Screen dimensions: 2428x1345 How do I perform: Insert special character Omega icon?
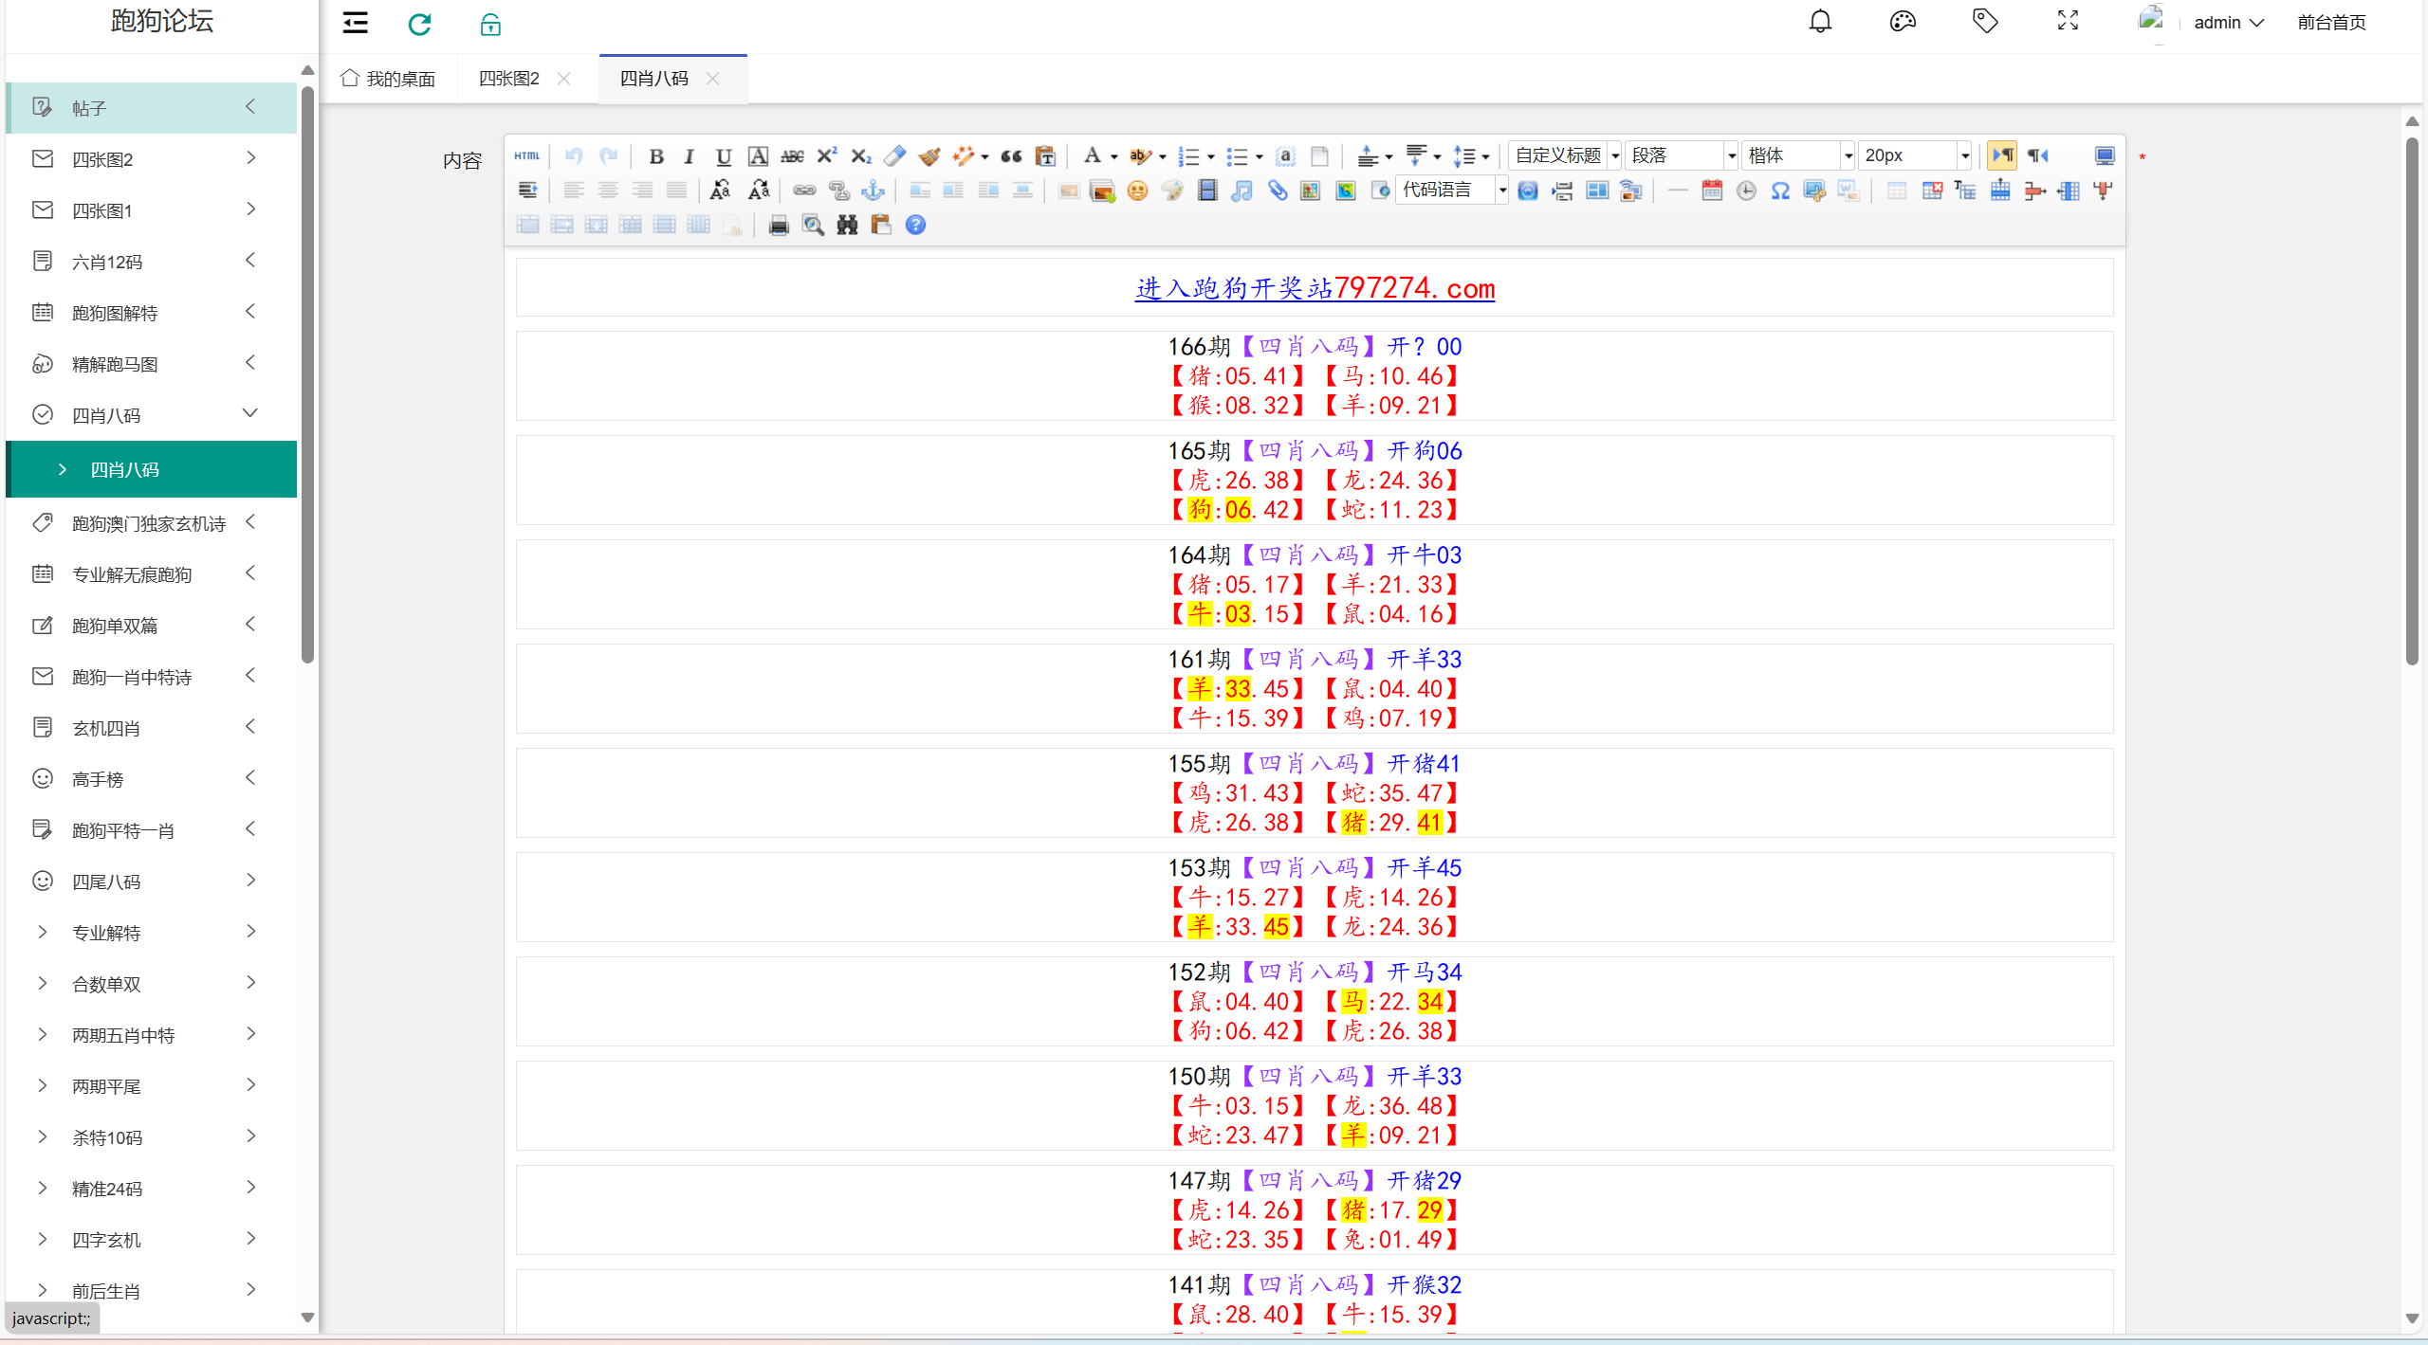point(1780,191)
